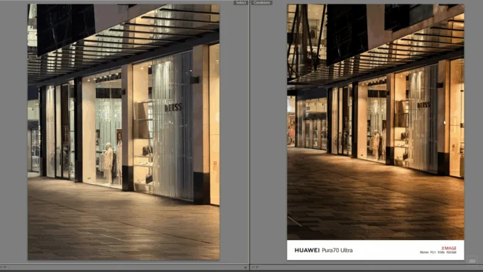Click the mannequin in the Select photo

(108, 163)
